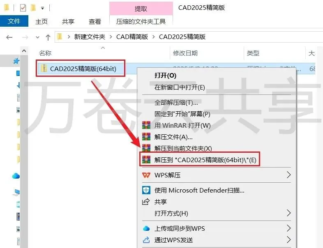Open the recent locations dropdown arrow

click(37, 37)
